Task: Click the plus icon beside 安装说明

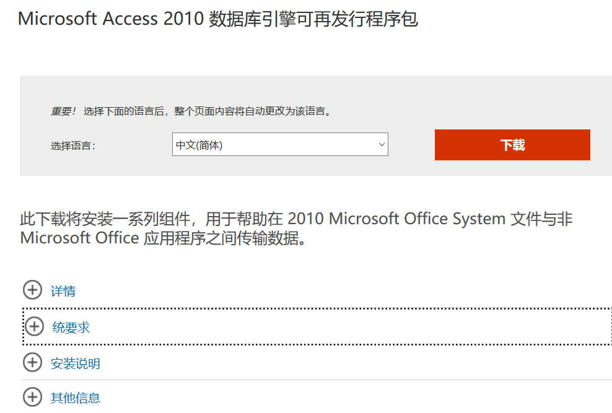Action: [x=32, y=363]
